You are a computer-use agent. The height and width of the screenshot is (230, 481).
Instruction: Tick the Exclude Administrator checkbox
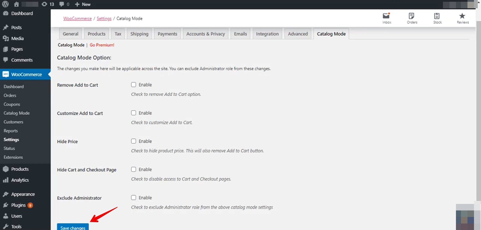pyautogui.click(x=134, y=198)
